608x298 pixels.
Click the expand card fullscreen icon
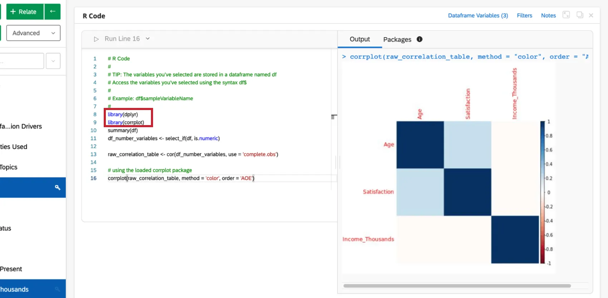tap(566, 15)
